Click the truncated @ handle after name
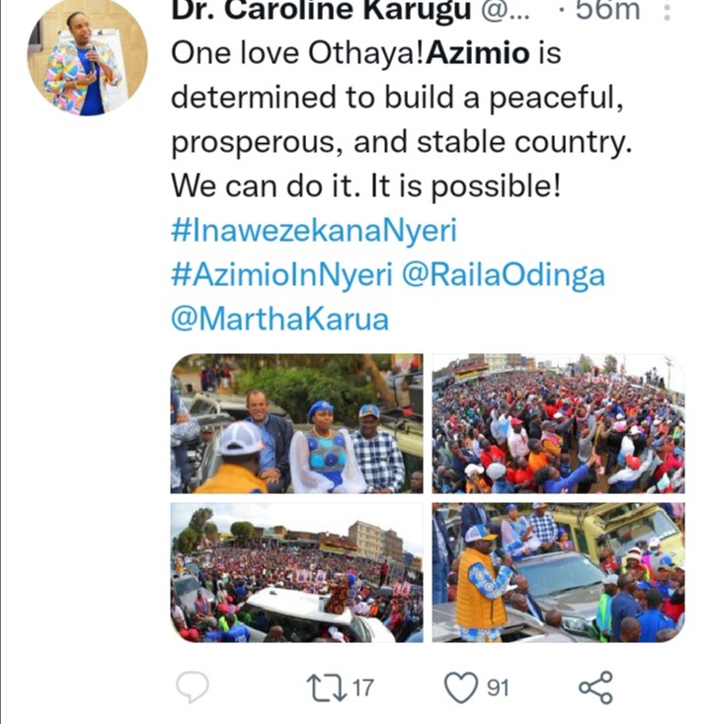 [x=506, y=11]
